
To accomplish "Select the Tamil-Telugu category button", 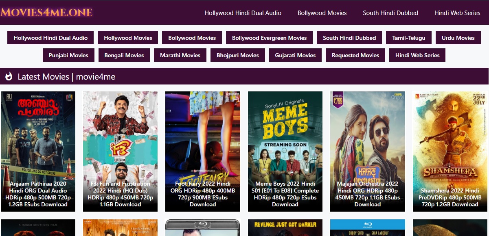I will pos(409,38).
